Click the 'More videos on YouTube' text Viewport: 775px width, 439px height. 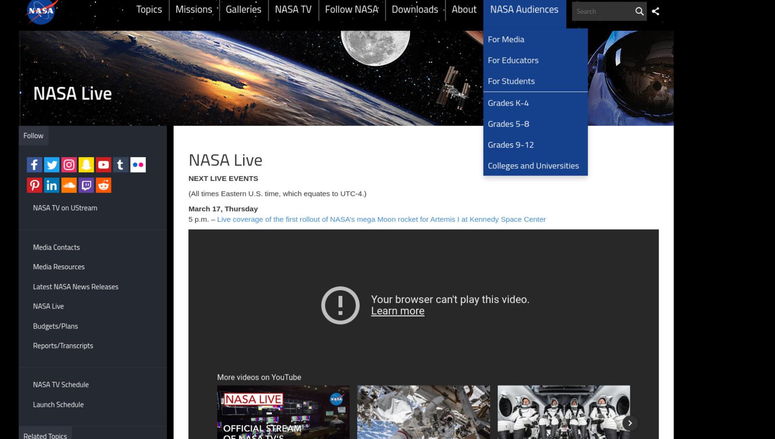[259, 377]
